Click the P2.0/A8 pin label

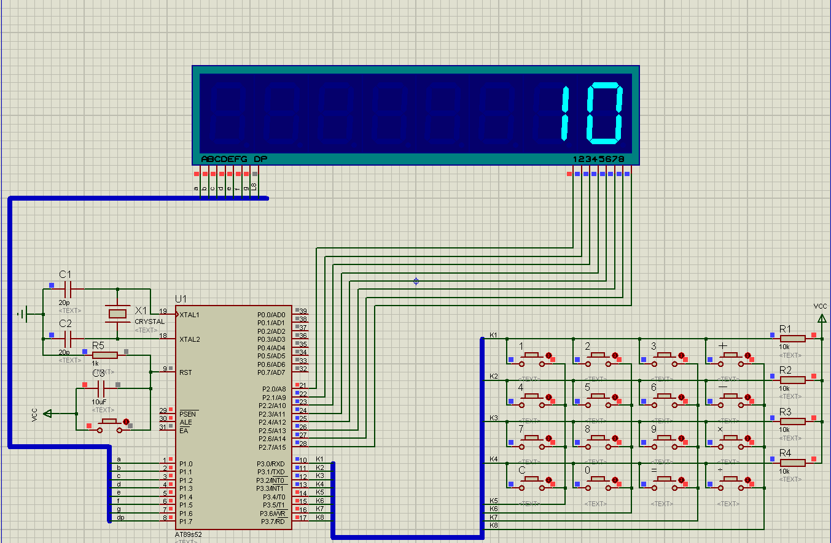pos(274,389)
